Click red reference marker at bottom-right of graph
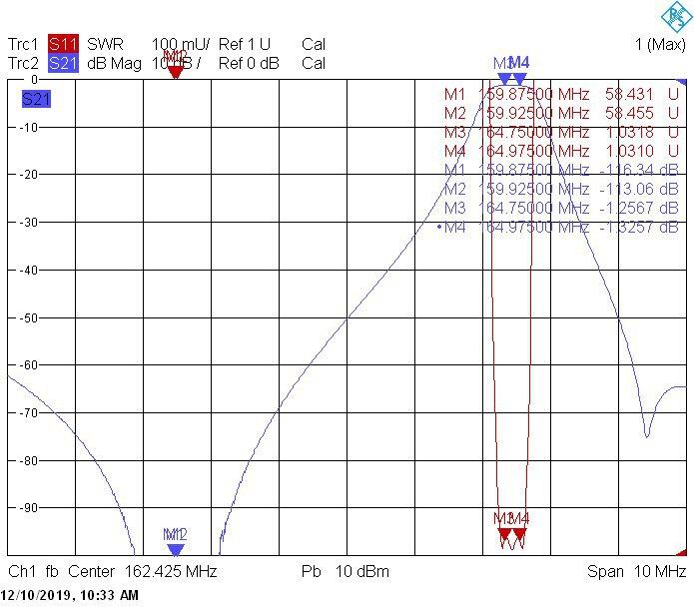Screen dimensions: 694x612 click(682, 552)
